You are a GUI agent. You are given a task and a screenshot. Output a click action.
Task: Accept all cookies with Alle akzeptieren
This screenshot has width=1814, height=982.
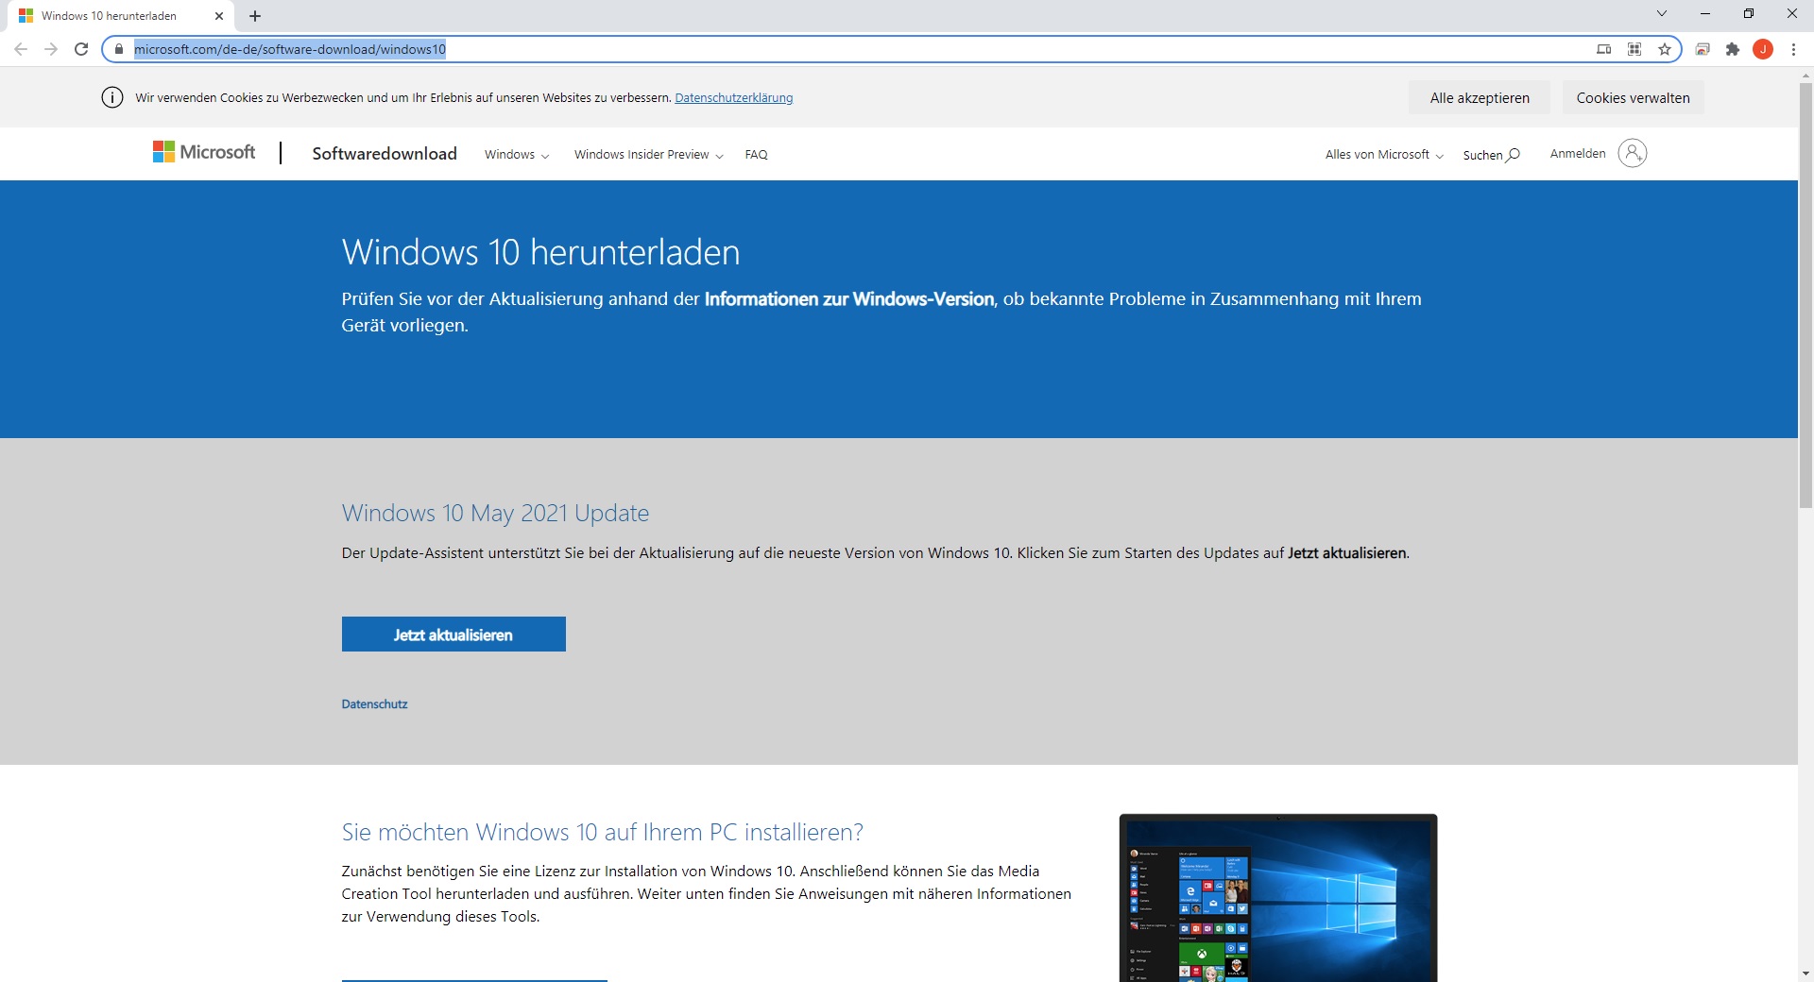(x=1480, y=97)
